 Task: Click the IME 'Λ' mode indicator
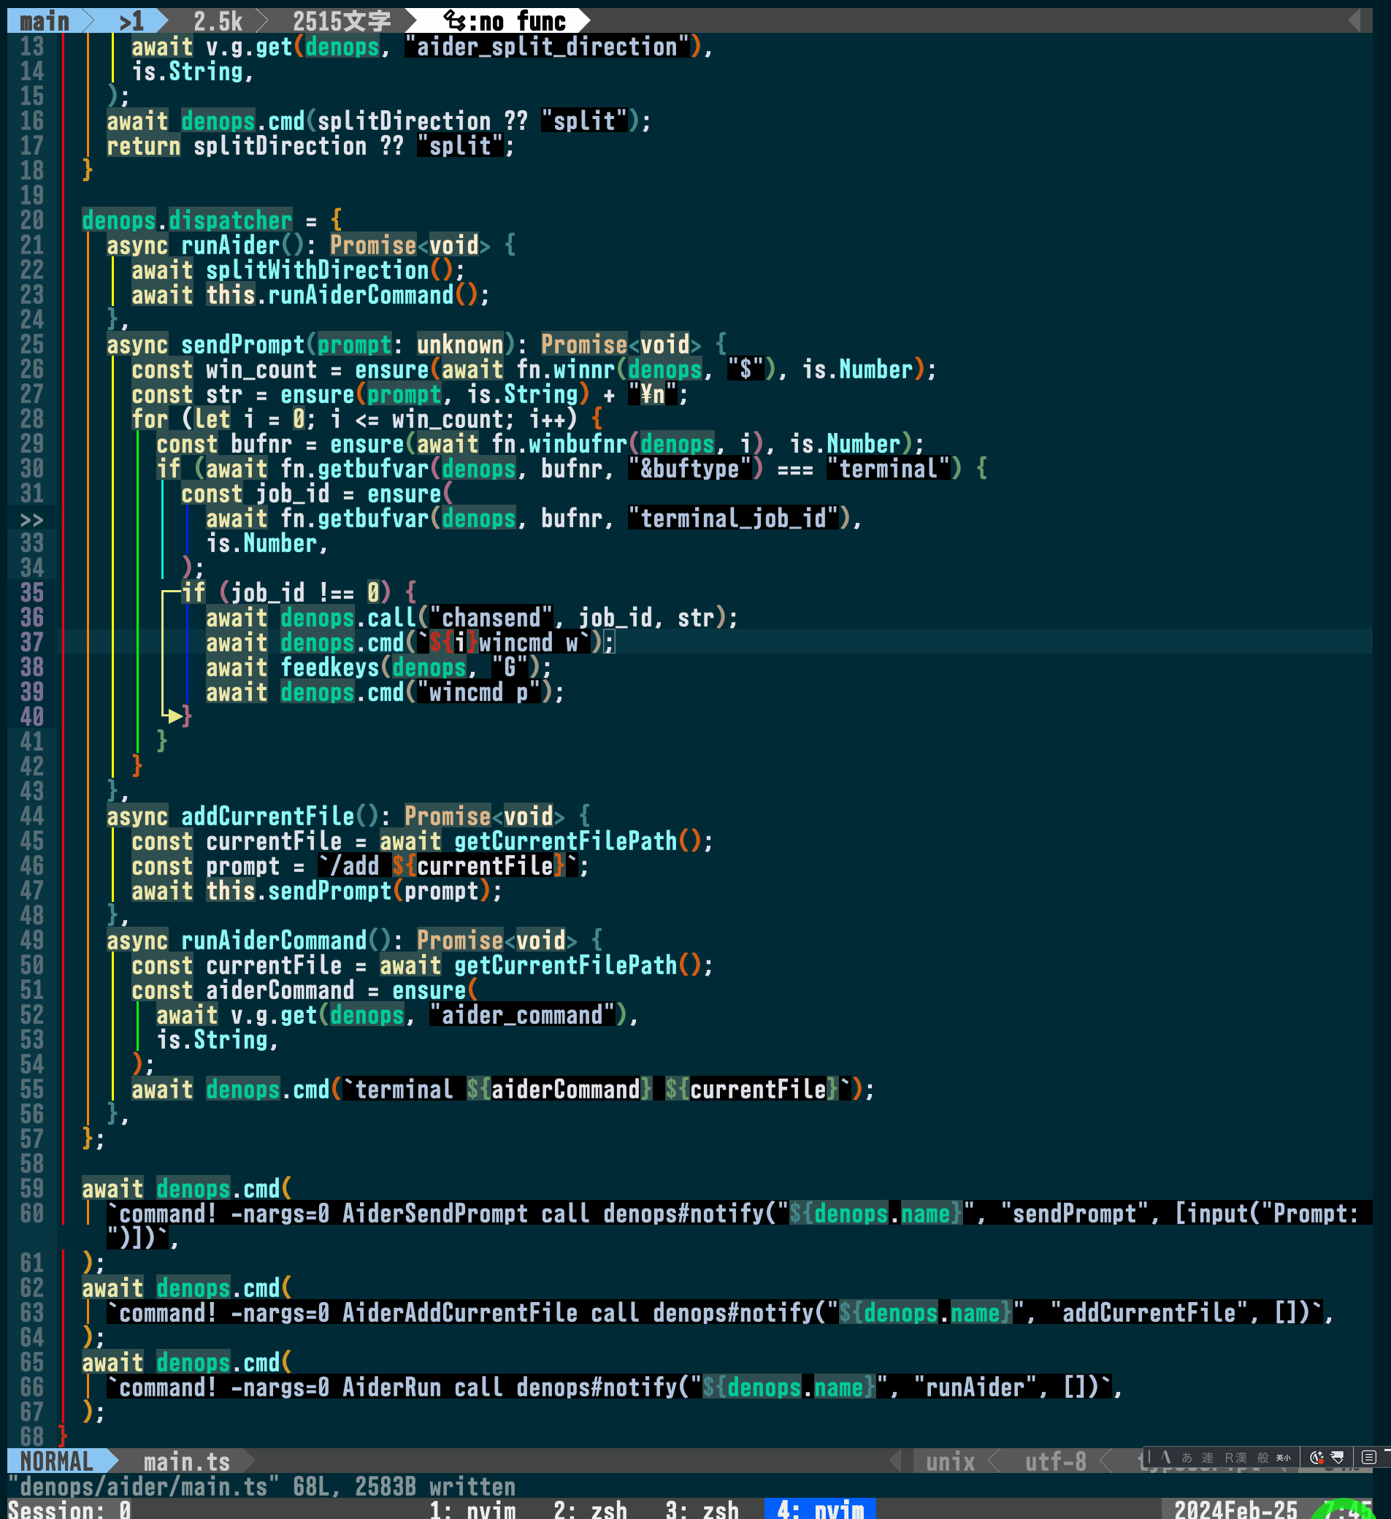(x=1165, y=1457)
